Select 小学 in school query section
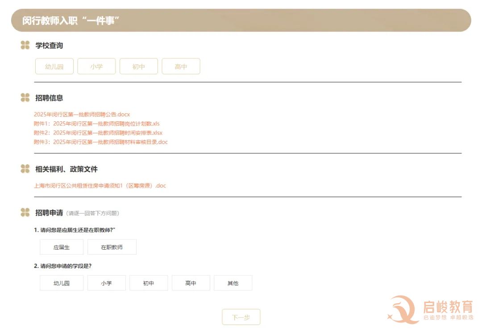This screenshot has height=333, width=482. tap(96, 66)
